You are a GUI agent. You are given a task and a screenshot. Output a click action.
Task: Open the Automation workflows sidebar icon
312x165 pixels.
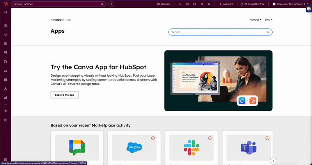pyautogui.click(x=5, y=89)
